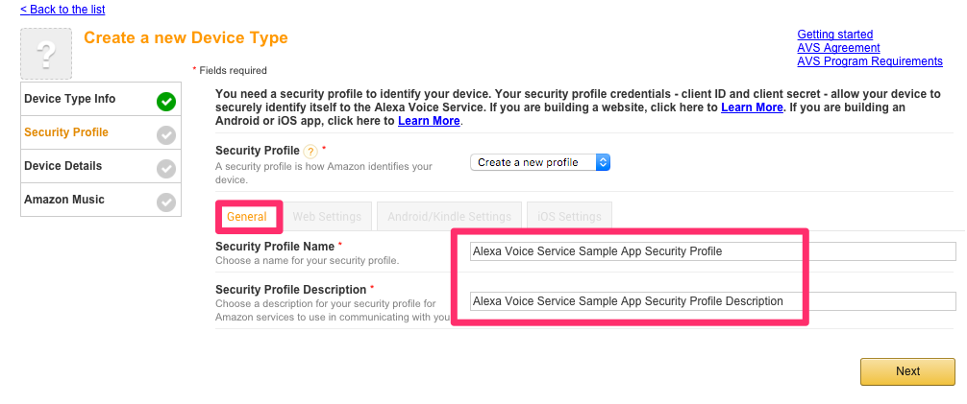Click grey checkmark beside Security Profile step
This screenshot has width=967, height=404.
coord(166,135)
